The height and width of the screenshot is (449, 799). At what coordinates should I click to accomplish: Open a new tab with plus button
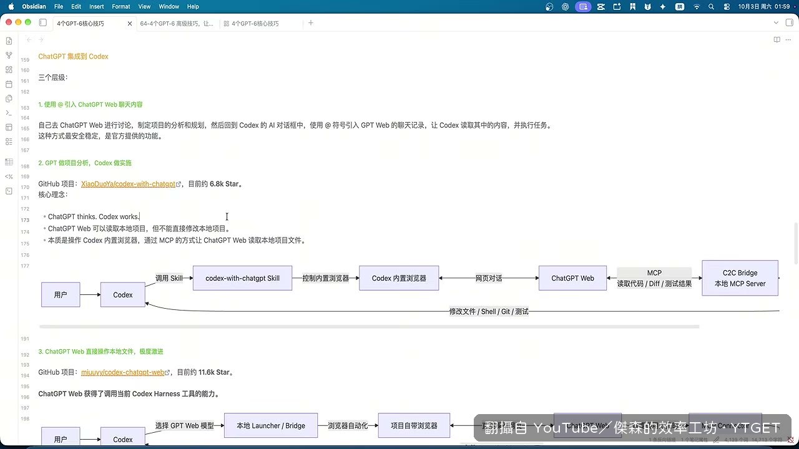311,23
